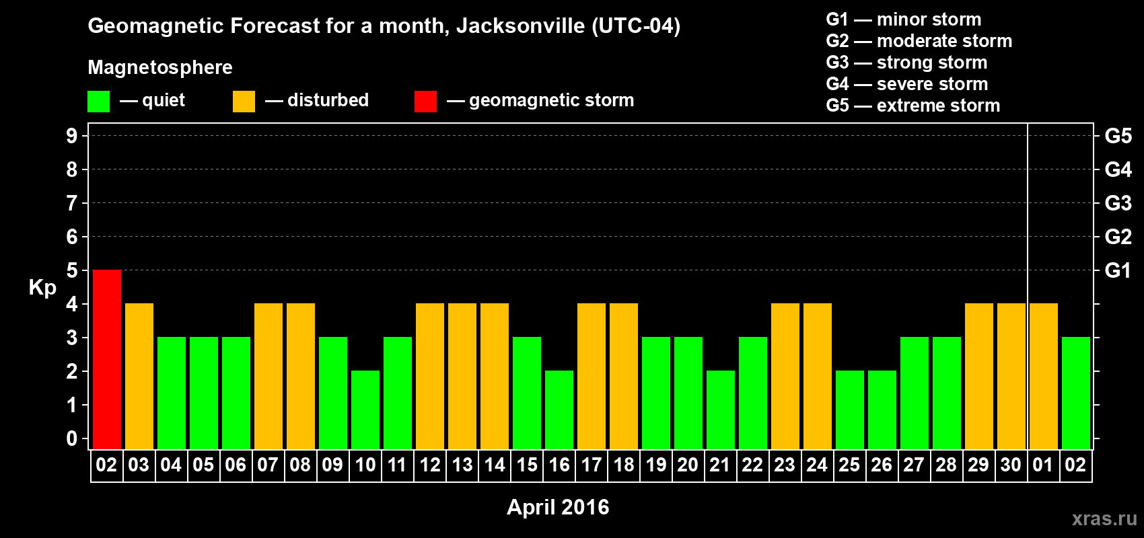Click the 'Kp' axis label
This screenshot has height=538, width=1144.
coord(42,288)
